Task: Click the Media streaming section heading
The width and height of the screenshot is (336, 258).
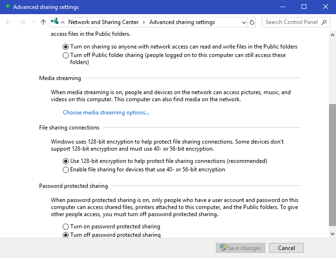Action: point(60,78)
